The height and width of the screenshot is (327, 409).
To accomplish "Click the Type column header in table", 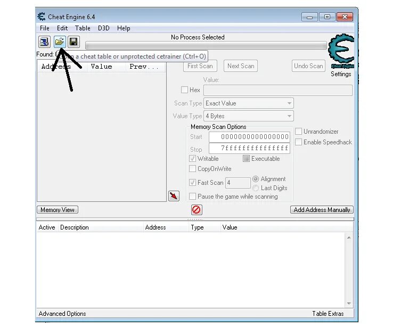I will (204, 227).
